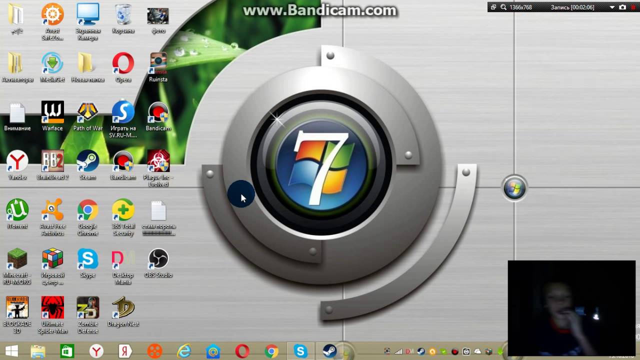Open Играть на SV.RU-M shortcut

point(123,119)
